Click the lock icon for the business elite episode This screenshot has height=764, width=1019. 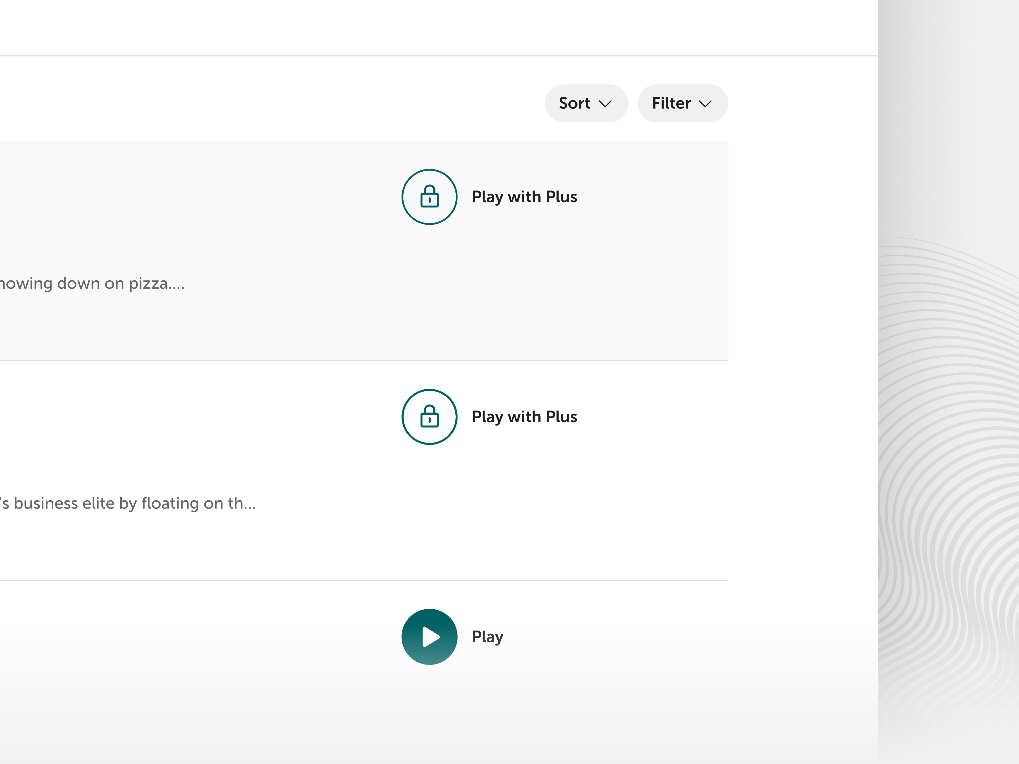(x=429, y=417)
